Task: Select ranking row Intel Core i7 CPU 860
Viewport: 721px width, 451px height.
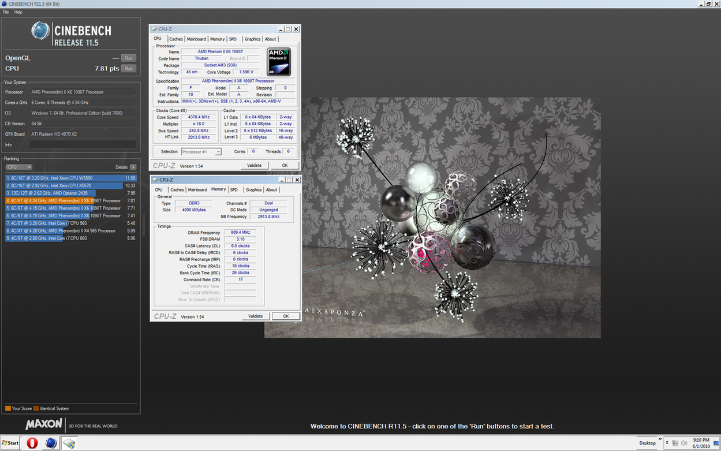Action: click(x=72, y=238)
